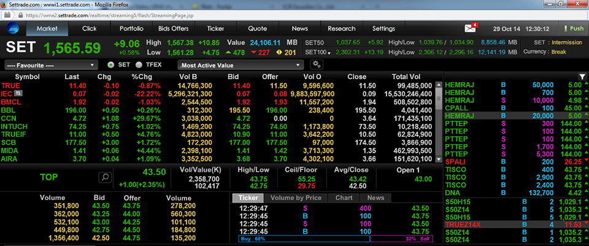Open the Volume by Price tab
589x246 pixels.
pyautogui.click(x=296, y=198)
